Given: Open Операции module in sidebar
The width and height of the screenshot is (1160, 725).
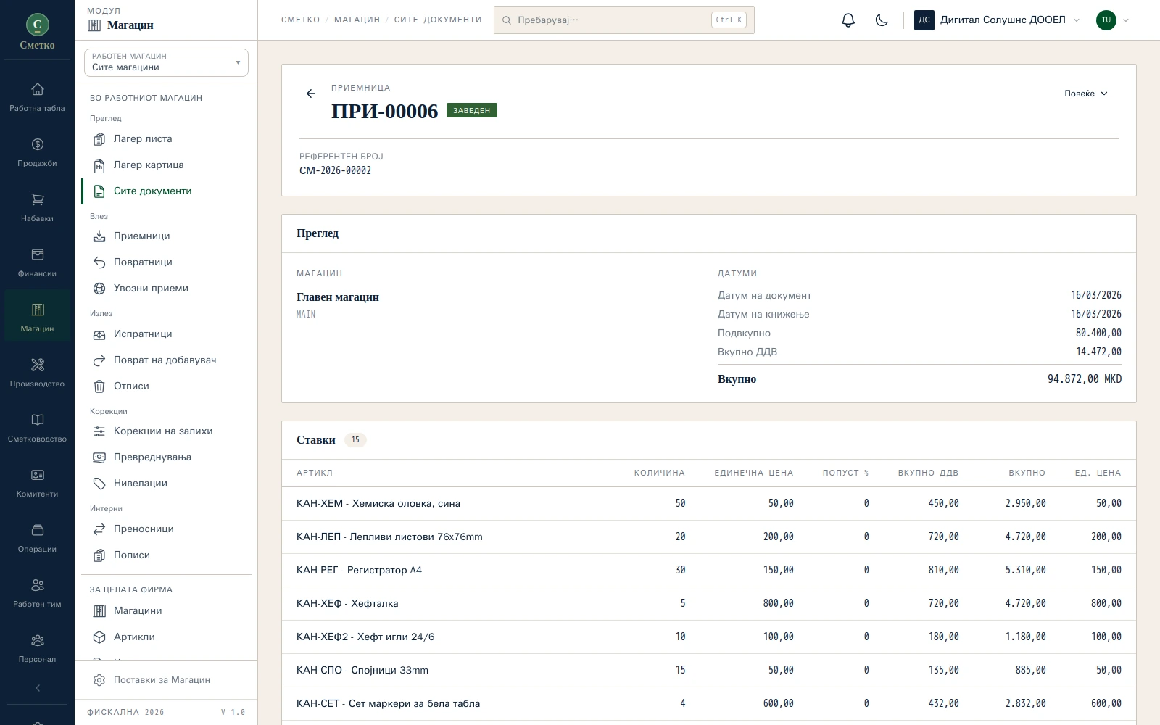Looking at the screenshot, I should (x=37, y=538).
